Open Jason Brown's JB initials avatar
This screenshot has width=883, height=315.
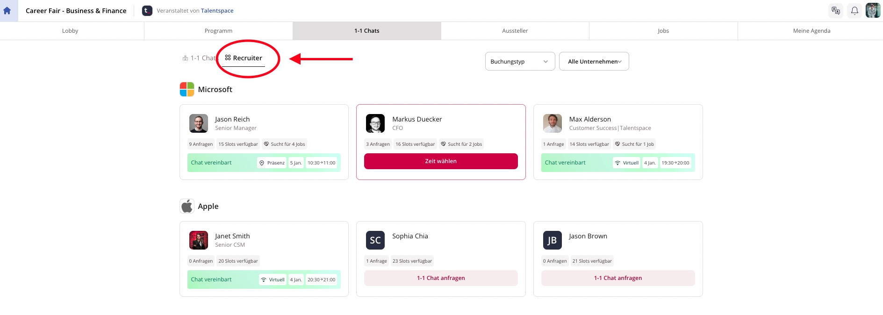click(x=553, y=240)
